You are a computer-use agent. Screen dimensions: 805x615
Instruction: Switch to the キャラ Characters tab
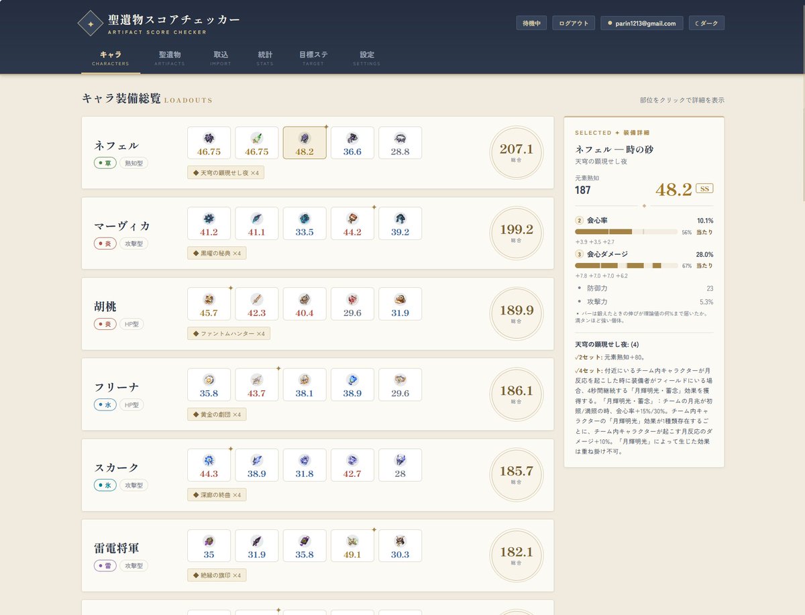[x=110, y=58]
